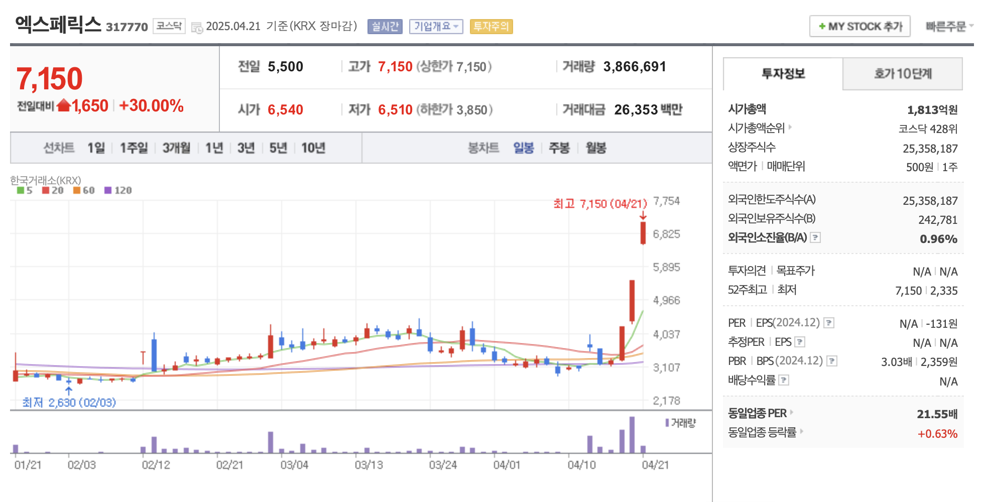Click the tallest volume bar in 거래량 chart

pos(632,435)
